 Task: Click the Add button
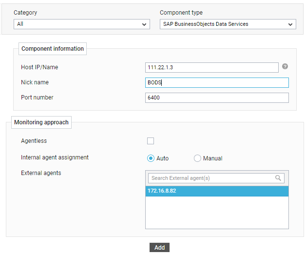tap(159, 247)
